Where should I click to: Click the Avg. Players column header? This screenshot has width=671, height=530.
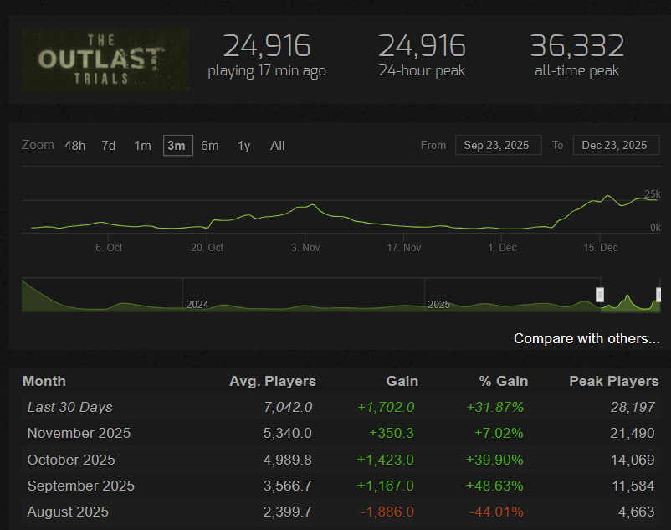pos(273,381)
